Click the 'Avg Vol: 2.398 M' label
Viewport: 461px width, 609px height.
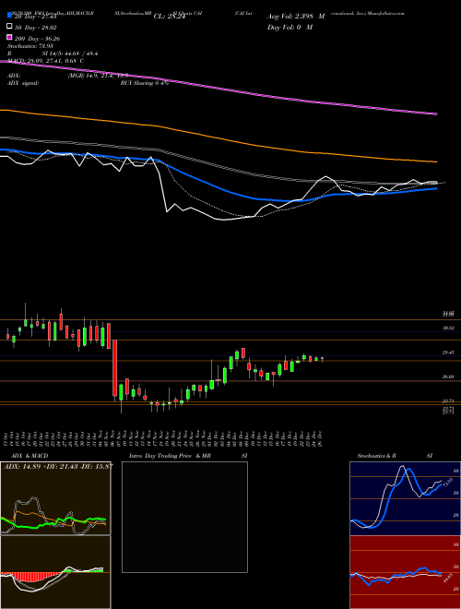[x=296, y=17]
